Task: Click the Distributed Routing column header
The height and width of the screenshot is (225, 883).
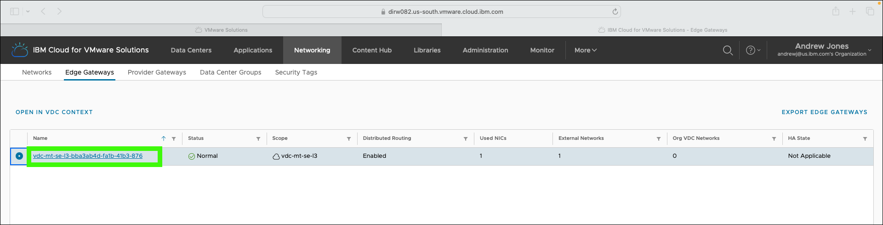Action: pyautogui.click(x=387, y=138)
